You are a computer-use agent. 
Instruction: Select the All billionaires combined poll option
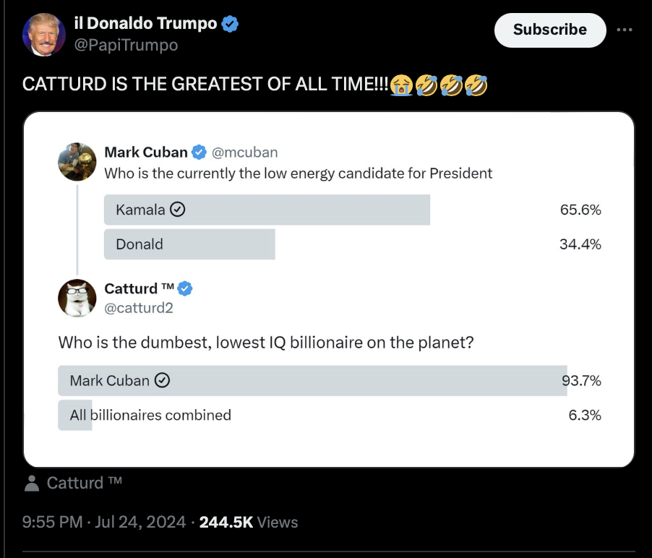point(150,416)
